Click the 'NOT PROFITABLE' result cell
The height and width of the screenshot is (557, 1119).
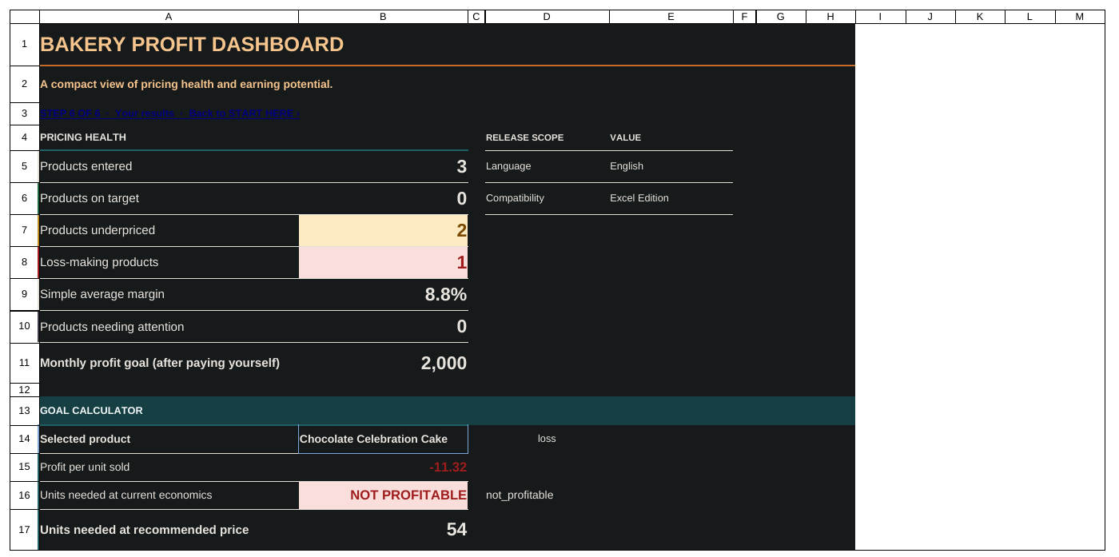383,495
